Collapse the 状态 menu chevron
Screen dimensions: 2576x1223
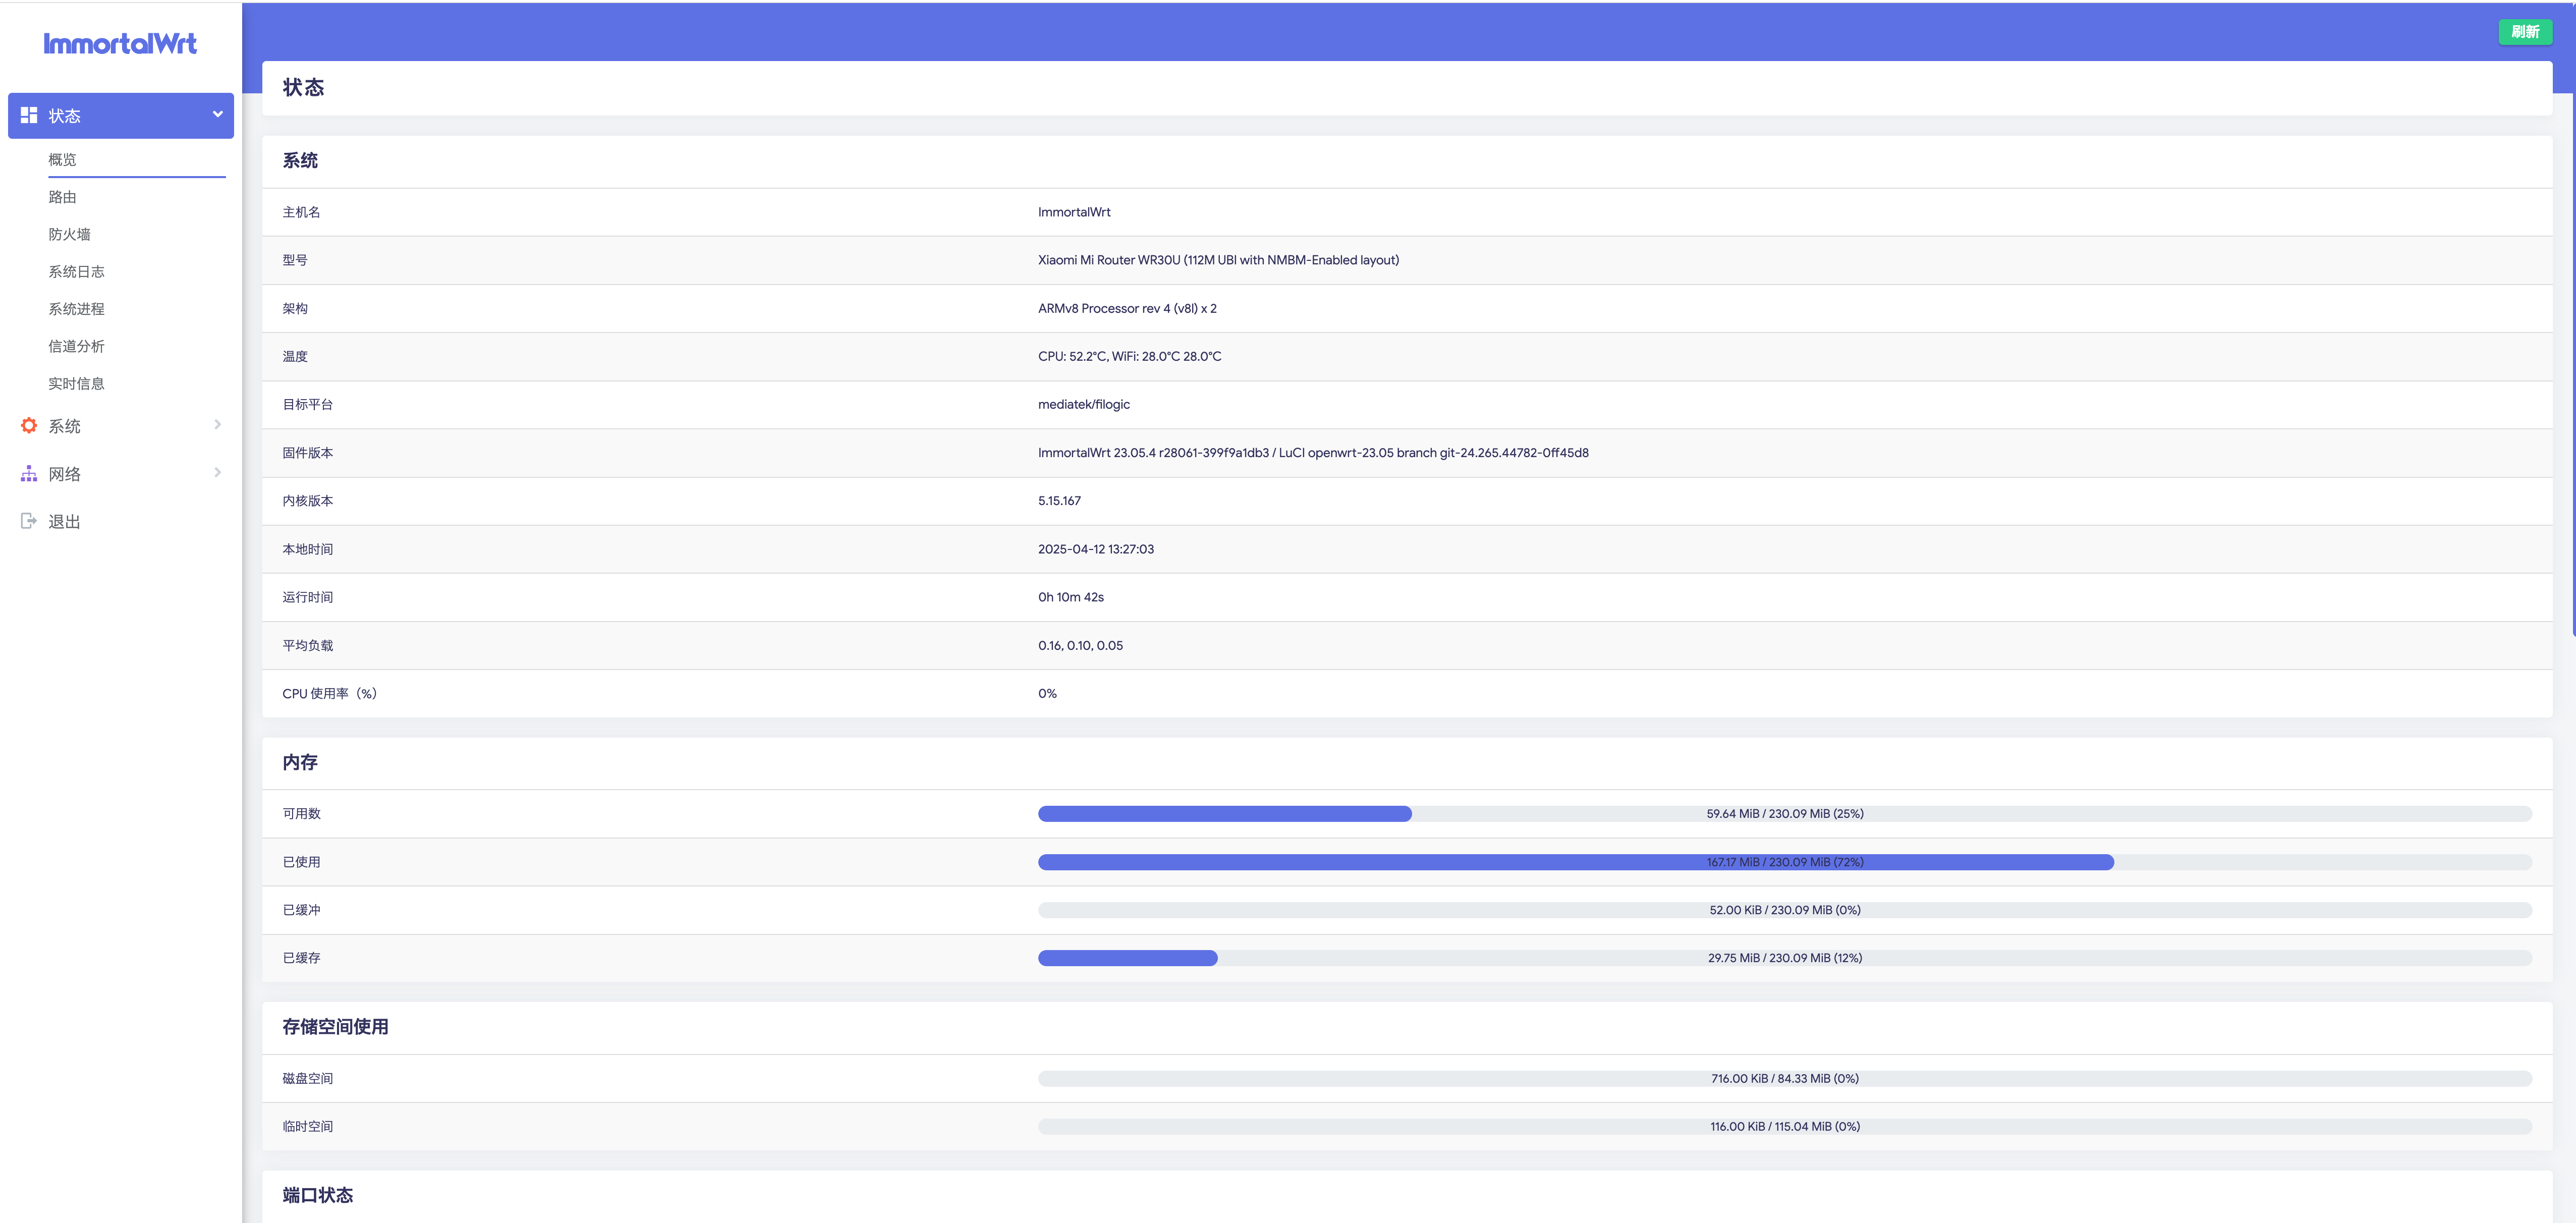pyautogui.click(x=217, y=115)
